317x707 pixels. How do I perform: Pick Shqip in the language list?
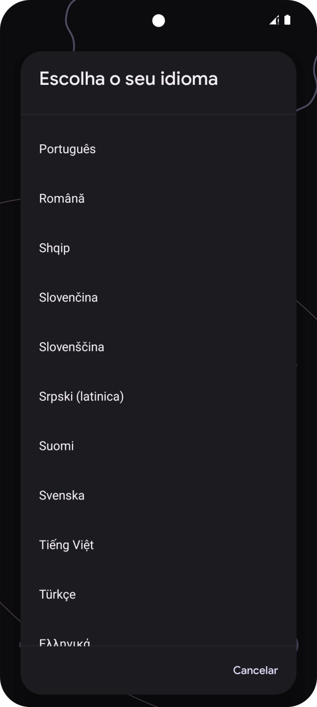tap(54, 248)
